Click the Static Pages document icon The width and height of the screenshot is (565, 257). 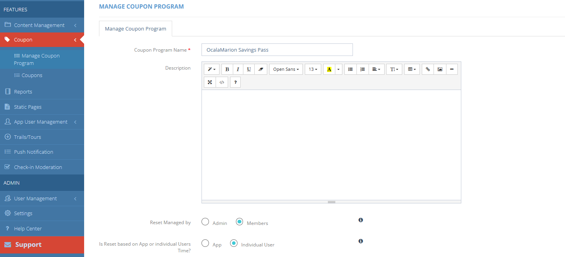click(7, 107)
